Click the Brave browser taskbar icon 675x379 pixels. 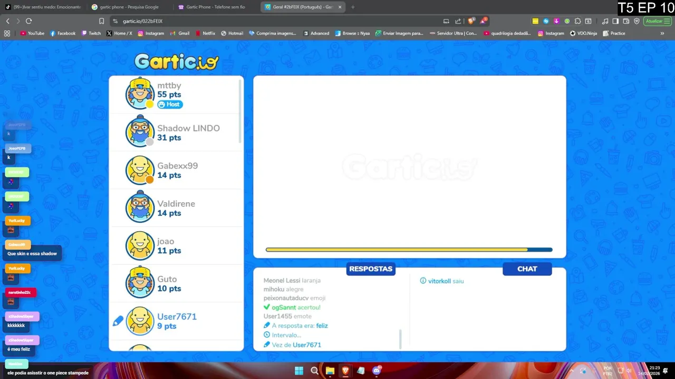[x=345, y=371]
